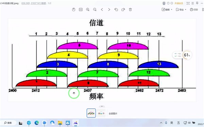Click the 五 input method indicator

(178, 123)
